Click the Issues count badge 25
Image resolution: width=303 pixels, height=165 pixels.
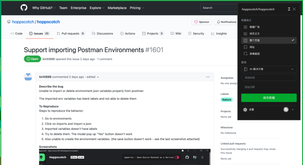(47, 34)
